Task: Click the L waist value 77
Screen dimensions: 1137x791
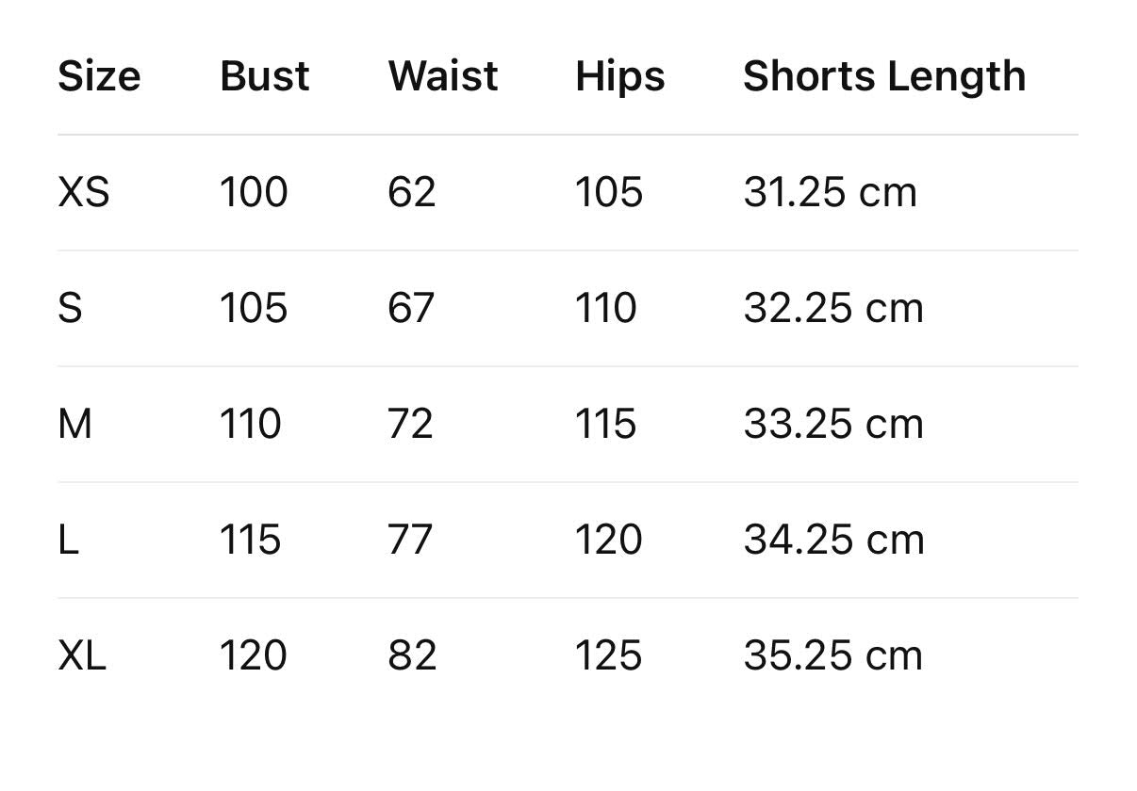Action: click(x=410, y=540)
